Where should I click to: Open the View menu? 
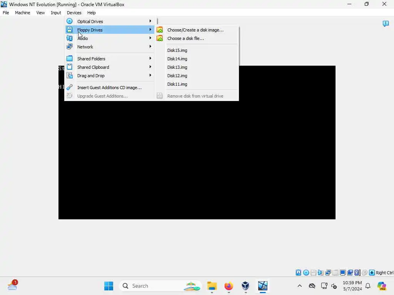[40, 13]
